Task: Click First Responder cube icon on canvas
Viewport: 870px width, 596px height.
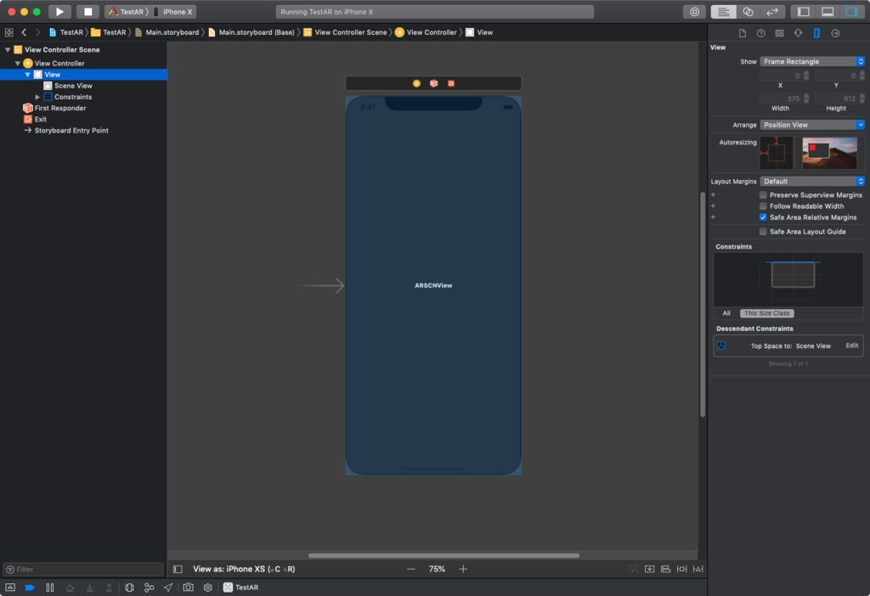Action: pos(434,84)
